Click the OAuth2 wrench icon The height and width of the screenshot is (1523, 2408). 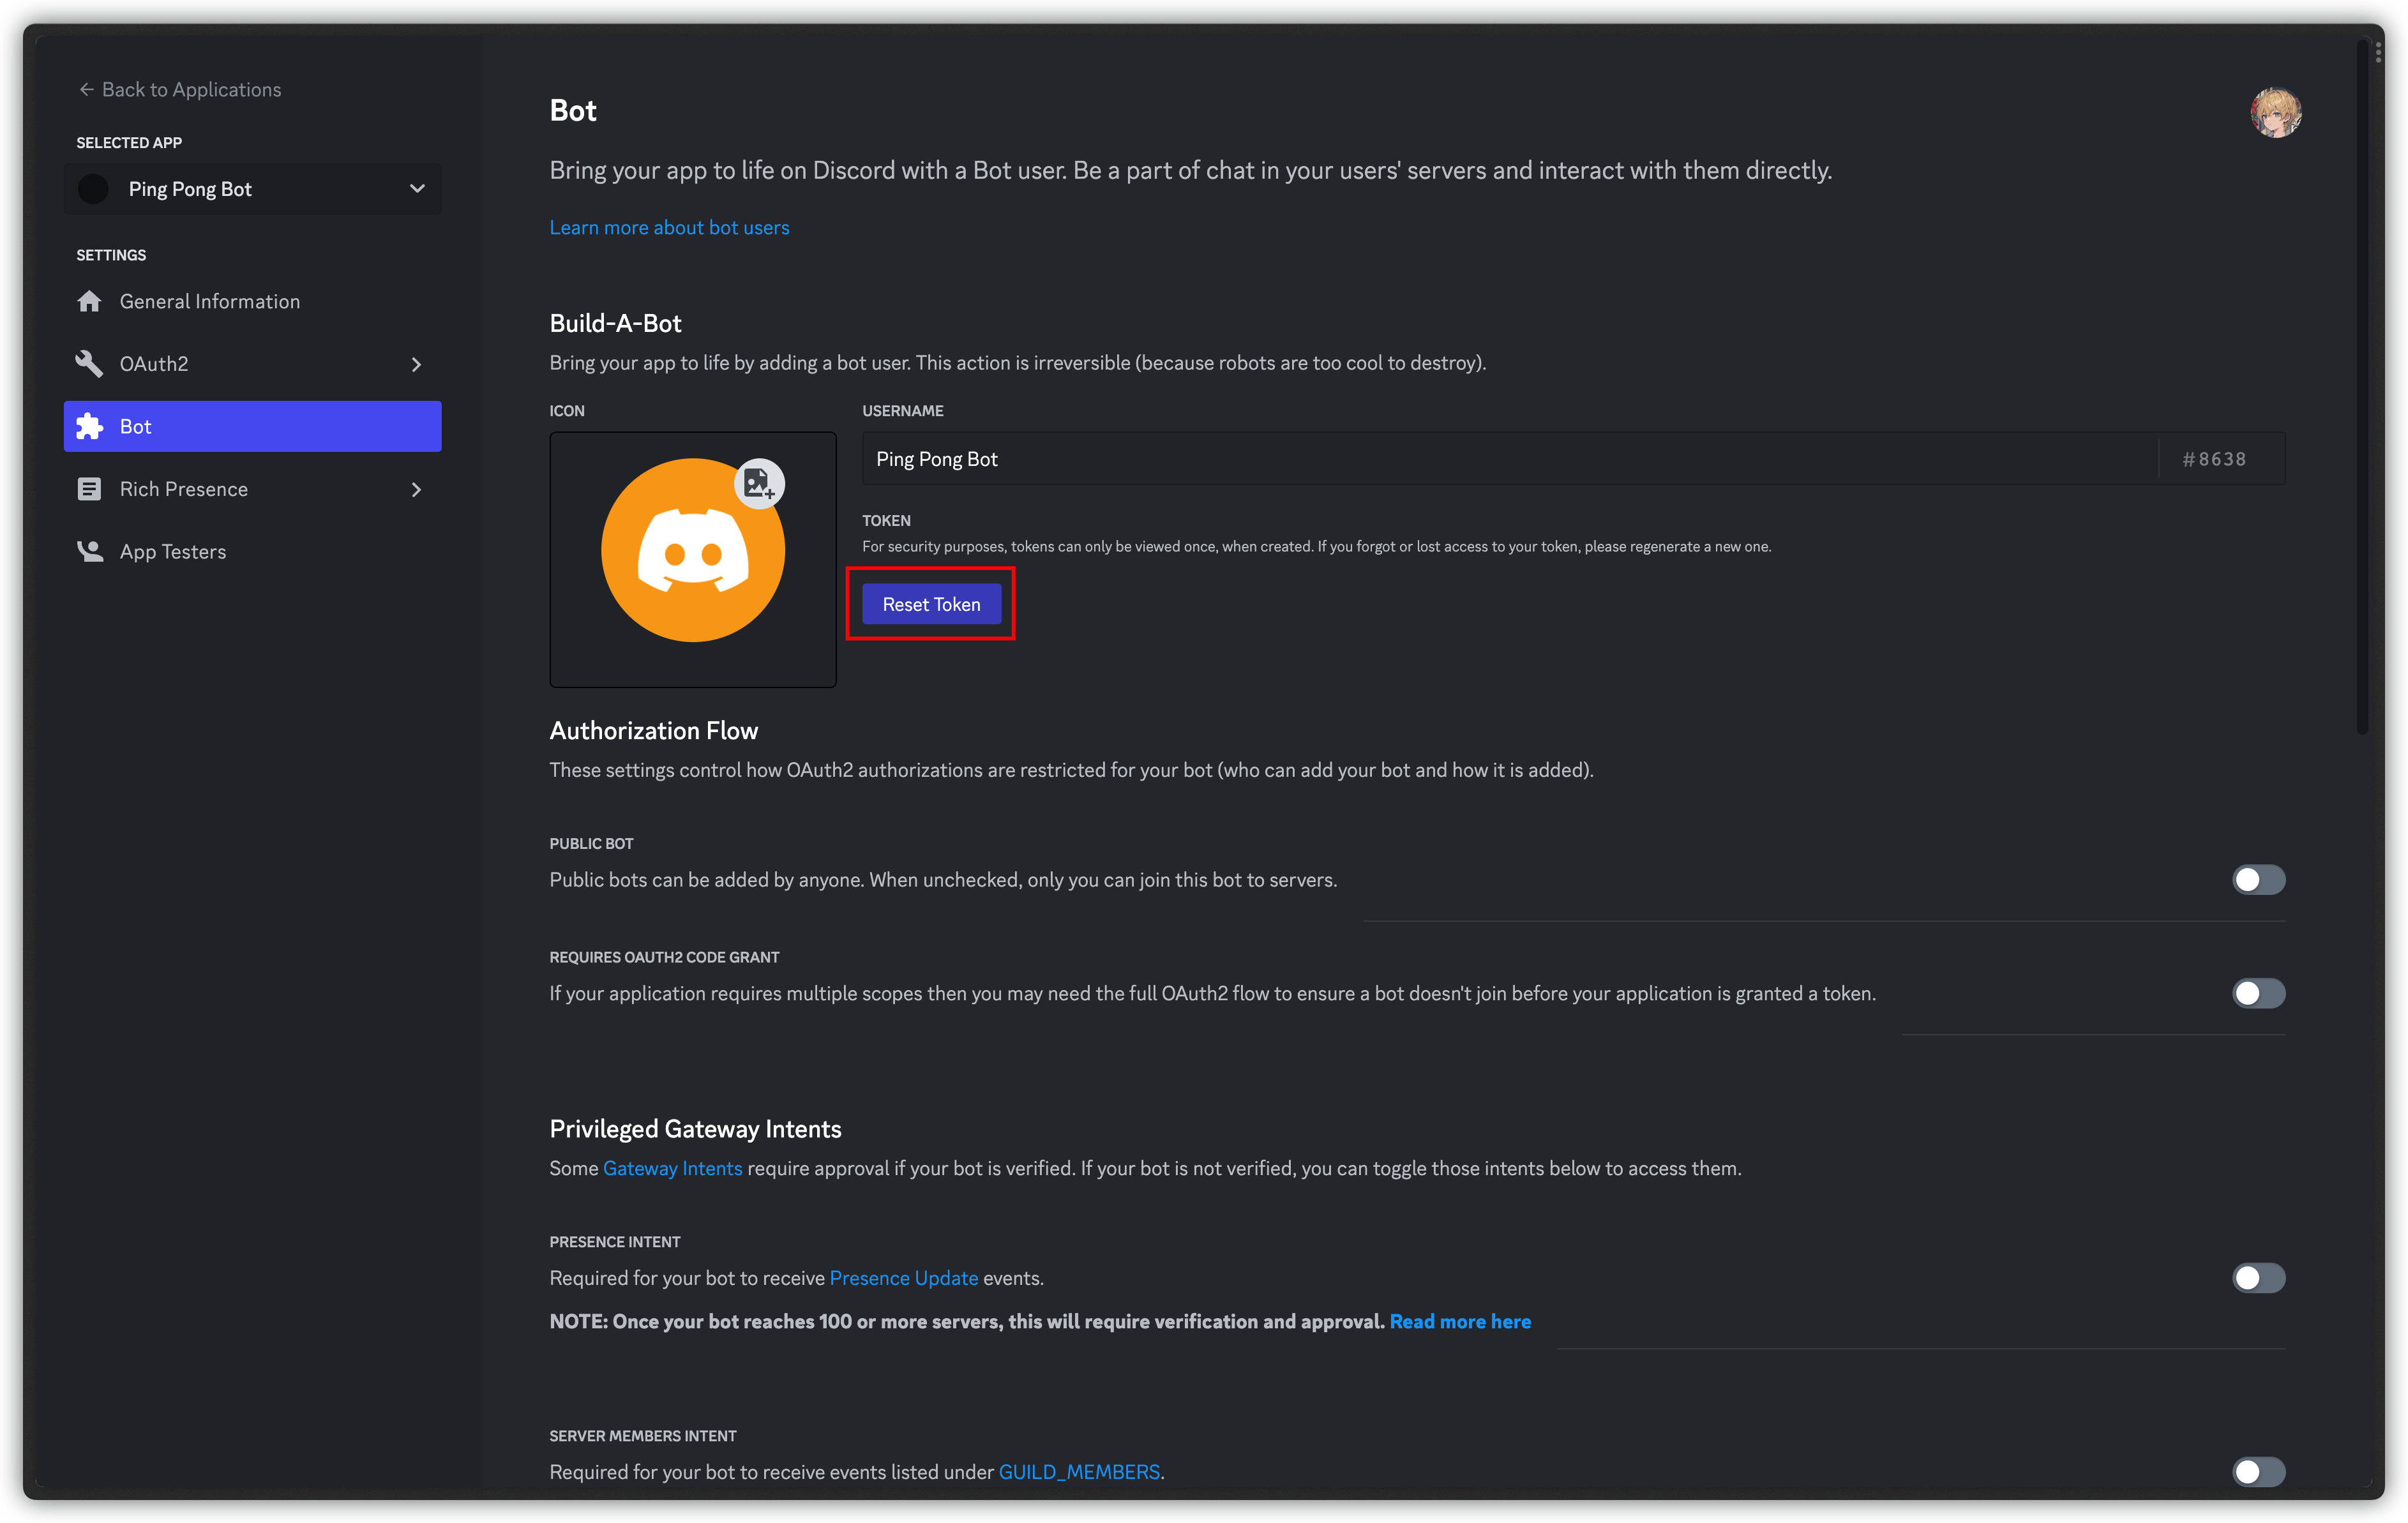(90, 363)
